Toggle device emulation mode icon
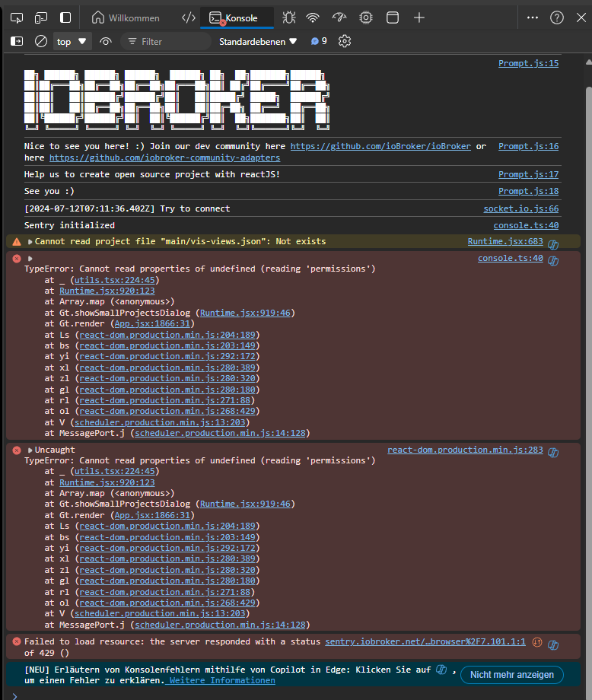 (x=41, y=17)
